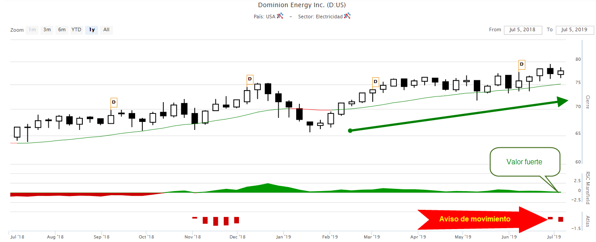Click the dividend D marker at Dec '18

[250, 80]
